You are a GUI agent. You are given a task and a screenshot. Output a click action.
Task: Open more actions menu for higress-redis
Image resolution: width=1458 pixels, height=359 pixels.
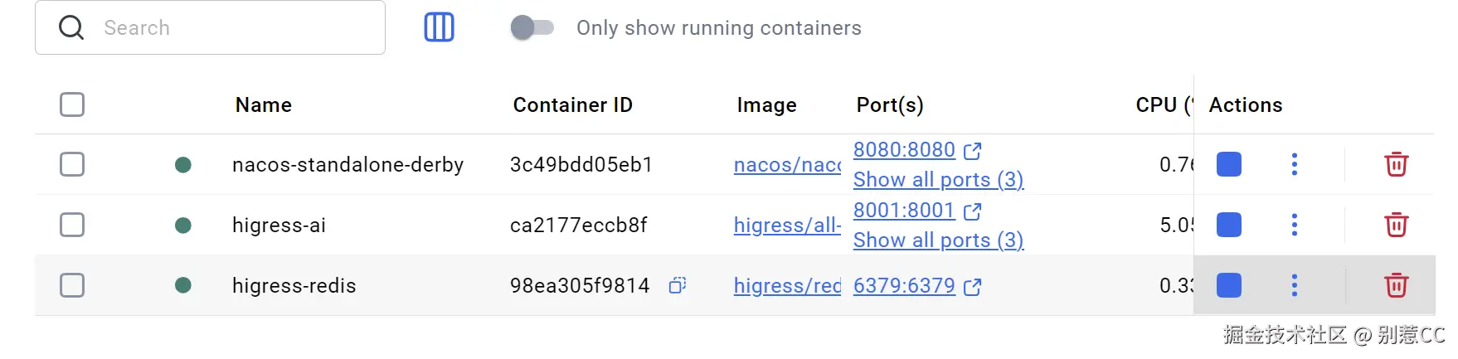[x=1294, y=285]
